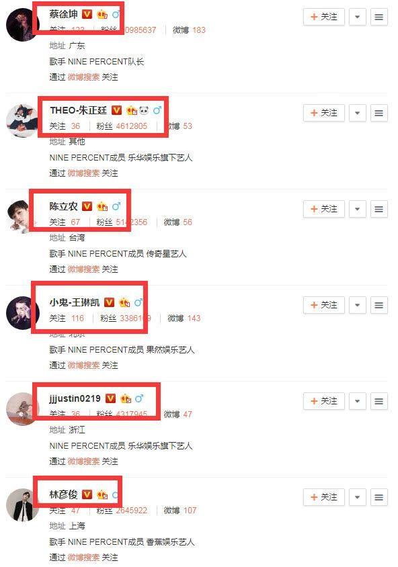Click the hamburger menu icon for 蔡徐坤

379,17
